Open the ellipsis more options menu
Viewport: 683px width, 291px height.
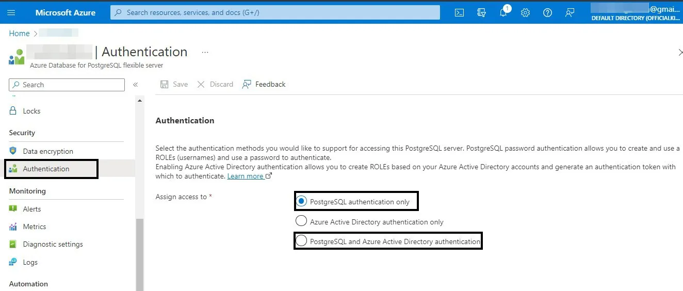pos(205,52)
